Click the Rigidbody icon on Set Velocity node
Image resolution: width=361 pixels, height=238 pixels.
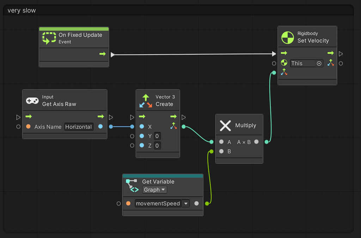287,37
